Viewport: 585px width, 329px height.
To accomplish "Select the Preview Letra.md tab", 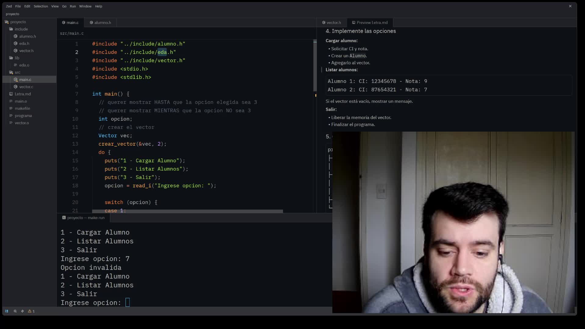I will click(370, 23).
